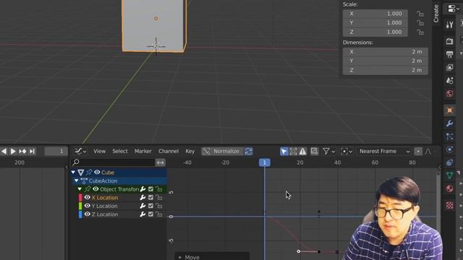
Task: Open the Key menu
Action: (x=190, y=151)
